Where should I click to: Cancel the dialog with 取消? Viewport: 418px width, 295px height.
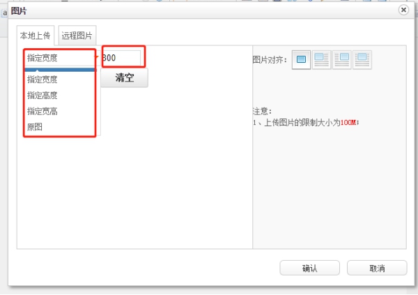pos(376,268)
